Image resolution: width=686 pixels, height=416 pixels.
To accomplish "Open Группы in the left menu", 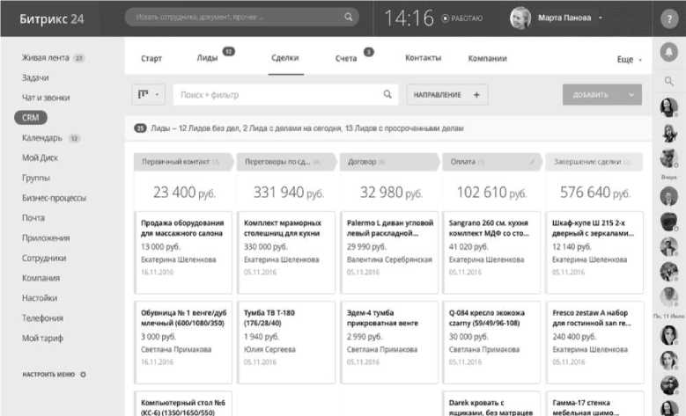I will [36, 178].
